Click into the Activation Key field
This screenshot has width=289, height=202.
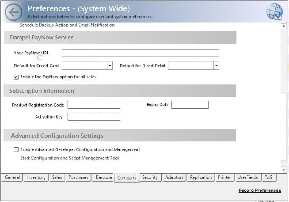coord(94,116)
